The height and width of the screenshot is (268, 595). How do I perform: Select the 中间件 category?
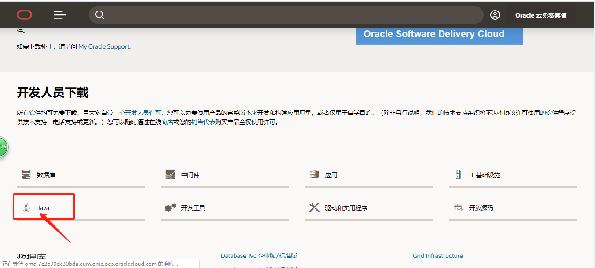(x=190, y=175)
